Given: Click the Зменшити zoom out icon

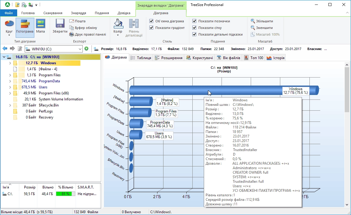Looking at the screenshot, I should coord(253,28).
